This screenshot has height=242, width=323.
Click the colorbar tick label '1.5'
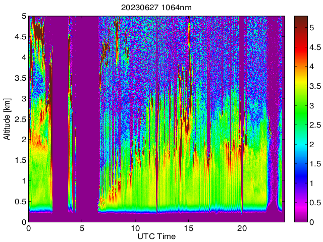[x=315, y=164]
